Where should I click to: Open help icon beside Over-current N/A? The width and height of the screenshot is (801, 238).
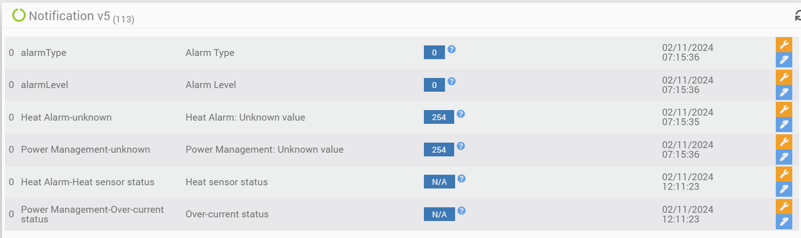[x=462, y=210]
